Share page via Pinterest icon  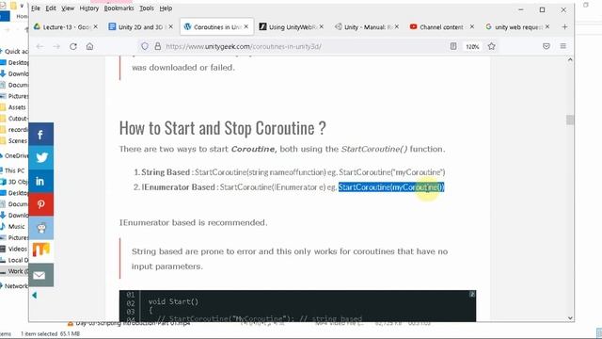[x=40, y=204]
